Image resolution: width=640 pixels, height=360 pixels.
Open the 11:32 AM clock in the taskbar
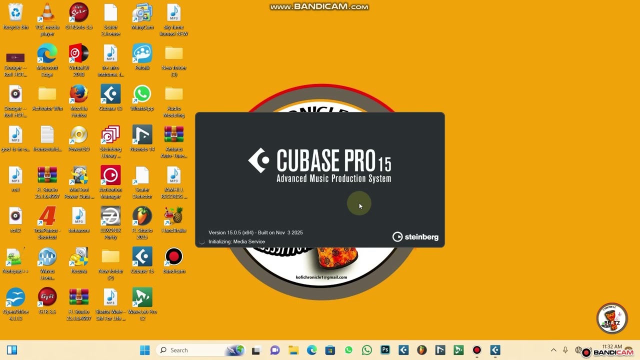(x=612, y=346)
